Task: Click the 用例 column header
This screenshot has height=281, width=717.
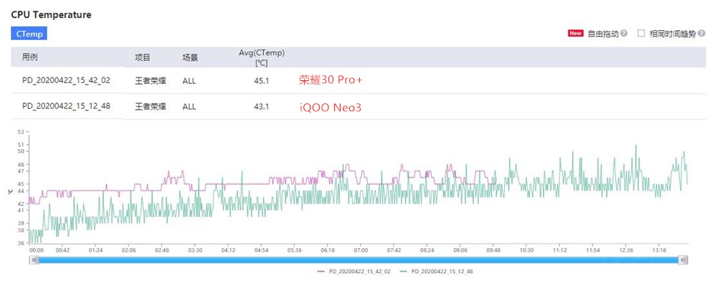Action: (30, 57)
